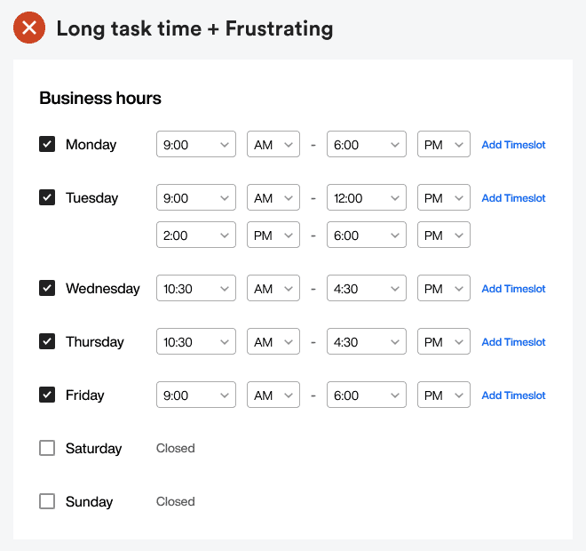Click Add Timeslot link for Friday
The image size is (586, 551).
pos(513,395)
